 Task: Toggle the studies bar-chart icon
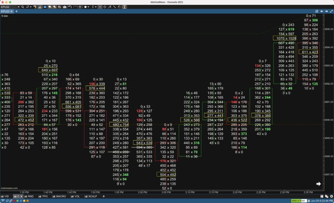coord(40,7)
